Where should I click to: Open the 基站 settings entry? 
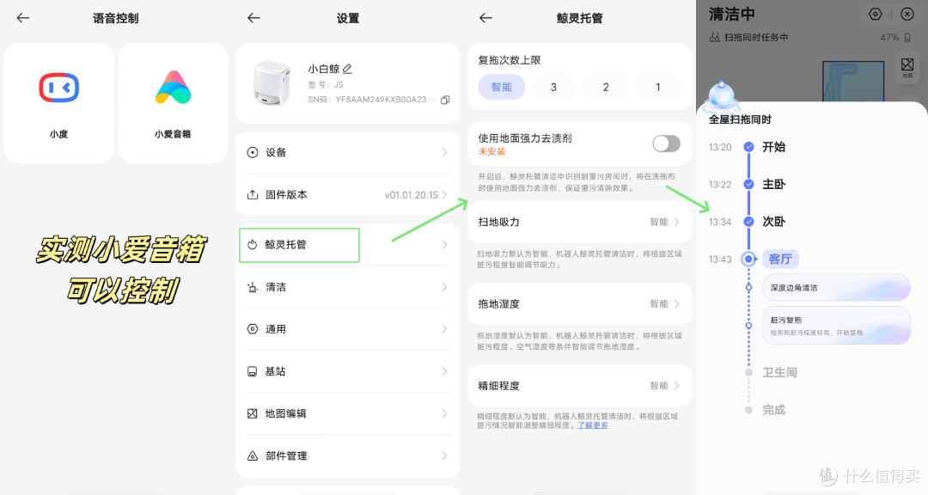[348, 372]
